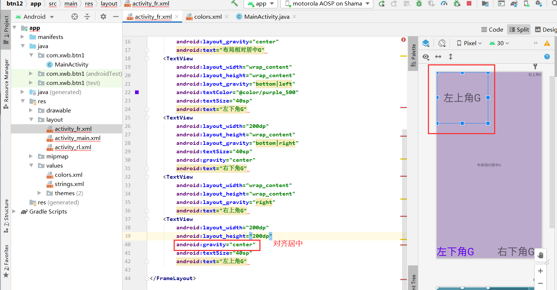Open the Pixel device dropdown

click(470, 43)
